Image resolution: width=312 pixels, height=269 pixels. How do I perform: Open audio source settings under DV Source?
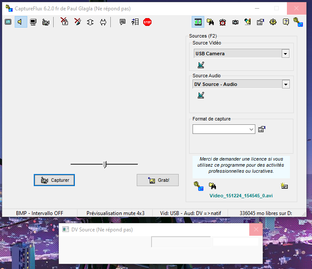(201, 95)
